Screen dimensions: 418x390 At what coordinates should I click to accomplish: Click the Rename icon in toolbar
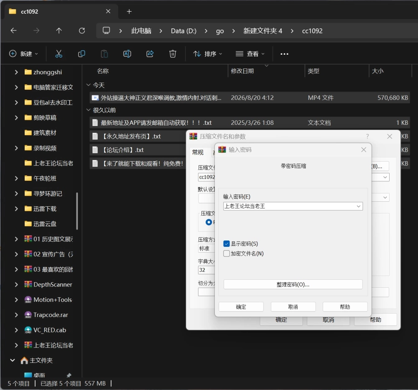(x=127, y=54)
